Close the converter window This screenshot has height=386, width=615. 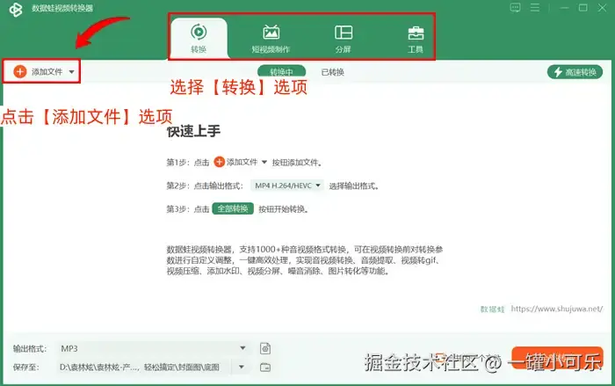coord(602,7)
